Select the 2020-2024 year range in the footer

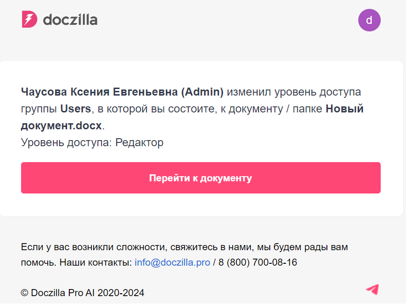(121, 293)
